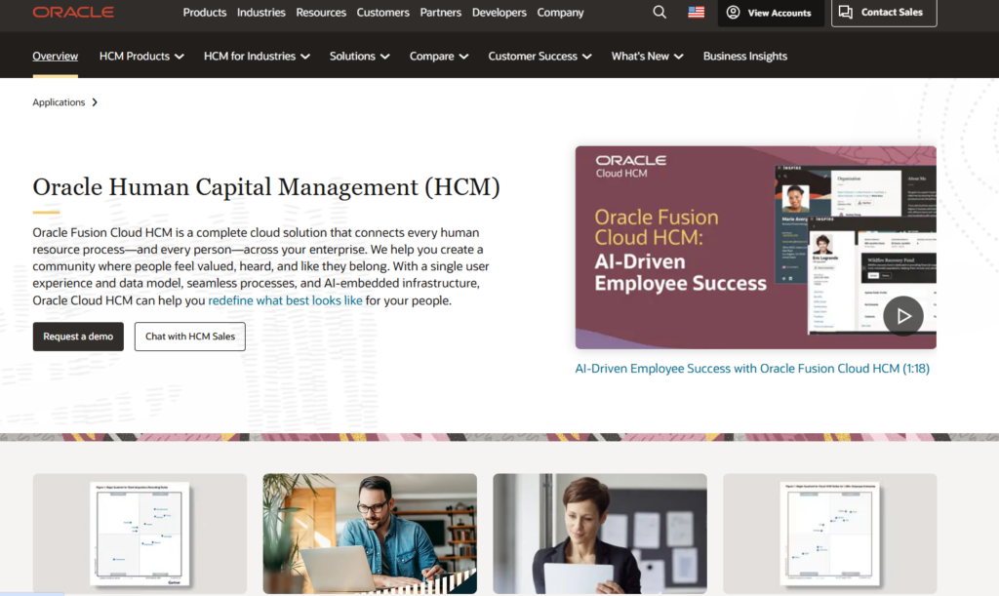Screen dimensions: 999x596
Task: Expand the Compare dropdown
Action: coord(439,57)
